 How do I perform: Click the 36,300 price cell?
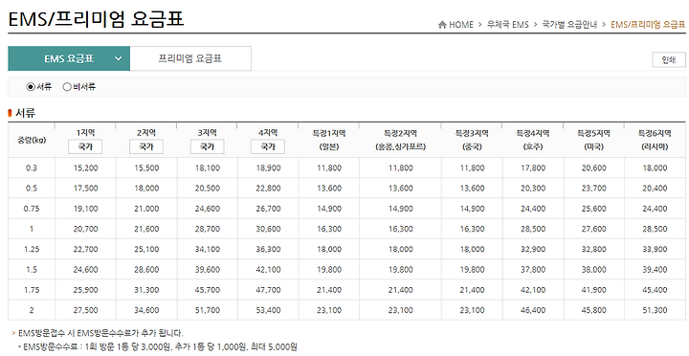click(268, 249)
